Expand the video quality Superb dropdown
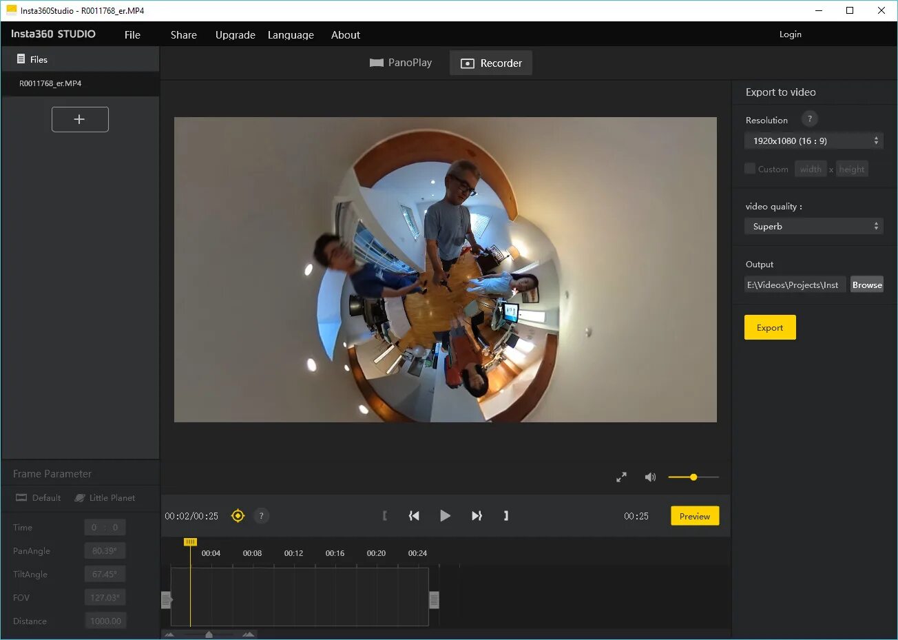The image size is (898, 640). tap(813, 226)
